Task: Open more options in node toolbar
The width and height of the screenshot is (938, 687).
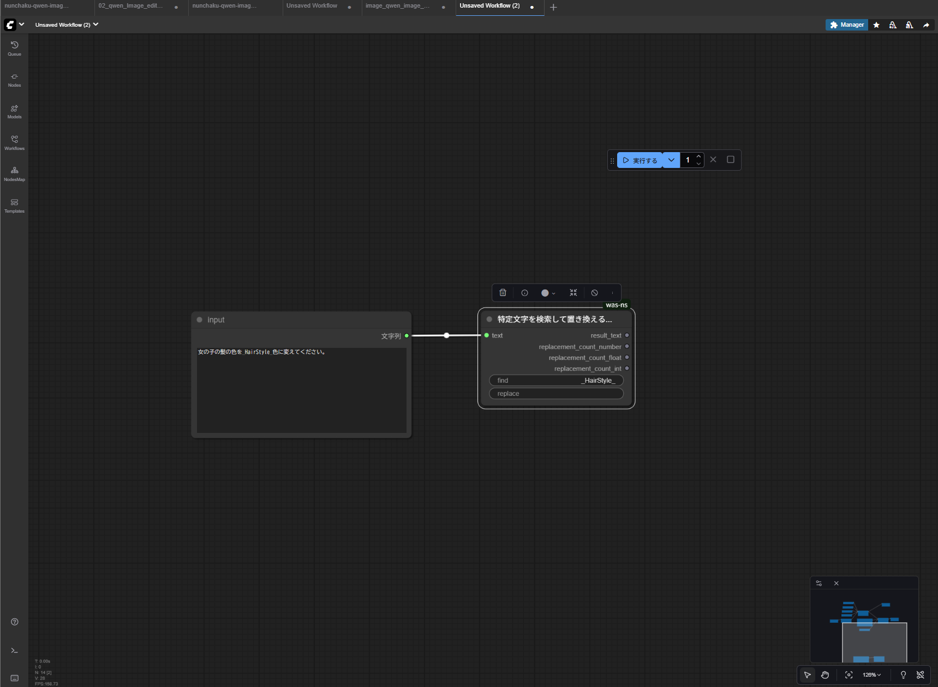Action: pyautogui.click(x=612, y=293)
